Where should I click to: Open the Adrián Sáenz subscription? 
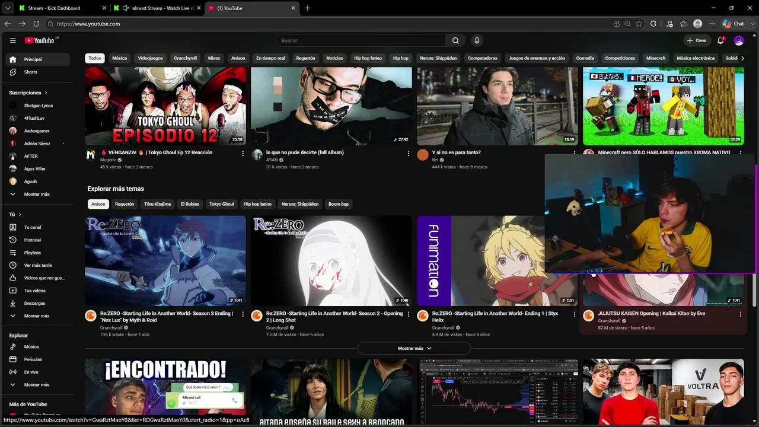tap(38, 144)
